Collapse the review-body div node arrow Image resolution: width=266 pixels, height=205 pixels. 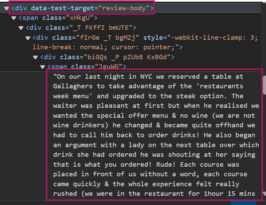[x=7, y=8]
